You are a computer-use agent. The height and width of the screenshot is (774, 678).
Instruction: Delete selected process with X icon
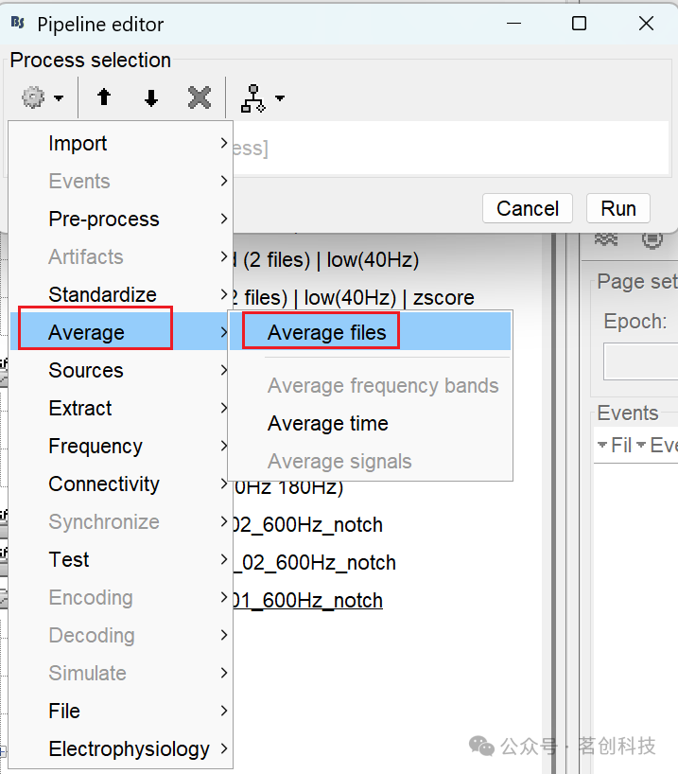(x=200, y=97)
